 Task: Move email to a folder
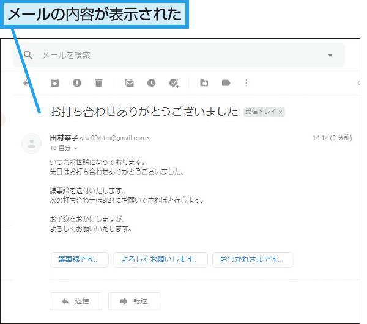204,83
